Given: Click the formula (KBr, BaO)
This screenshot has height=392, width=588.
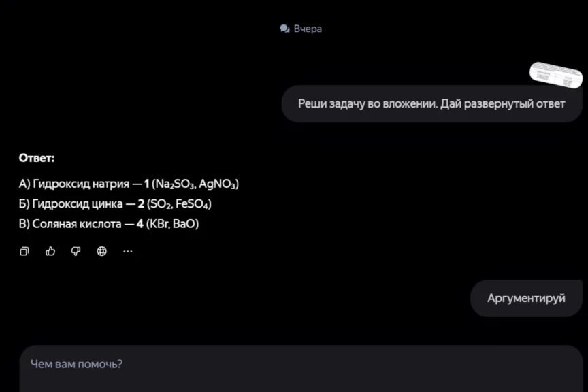Looking at the screenshot, I should point(172,223).
